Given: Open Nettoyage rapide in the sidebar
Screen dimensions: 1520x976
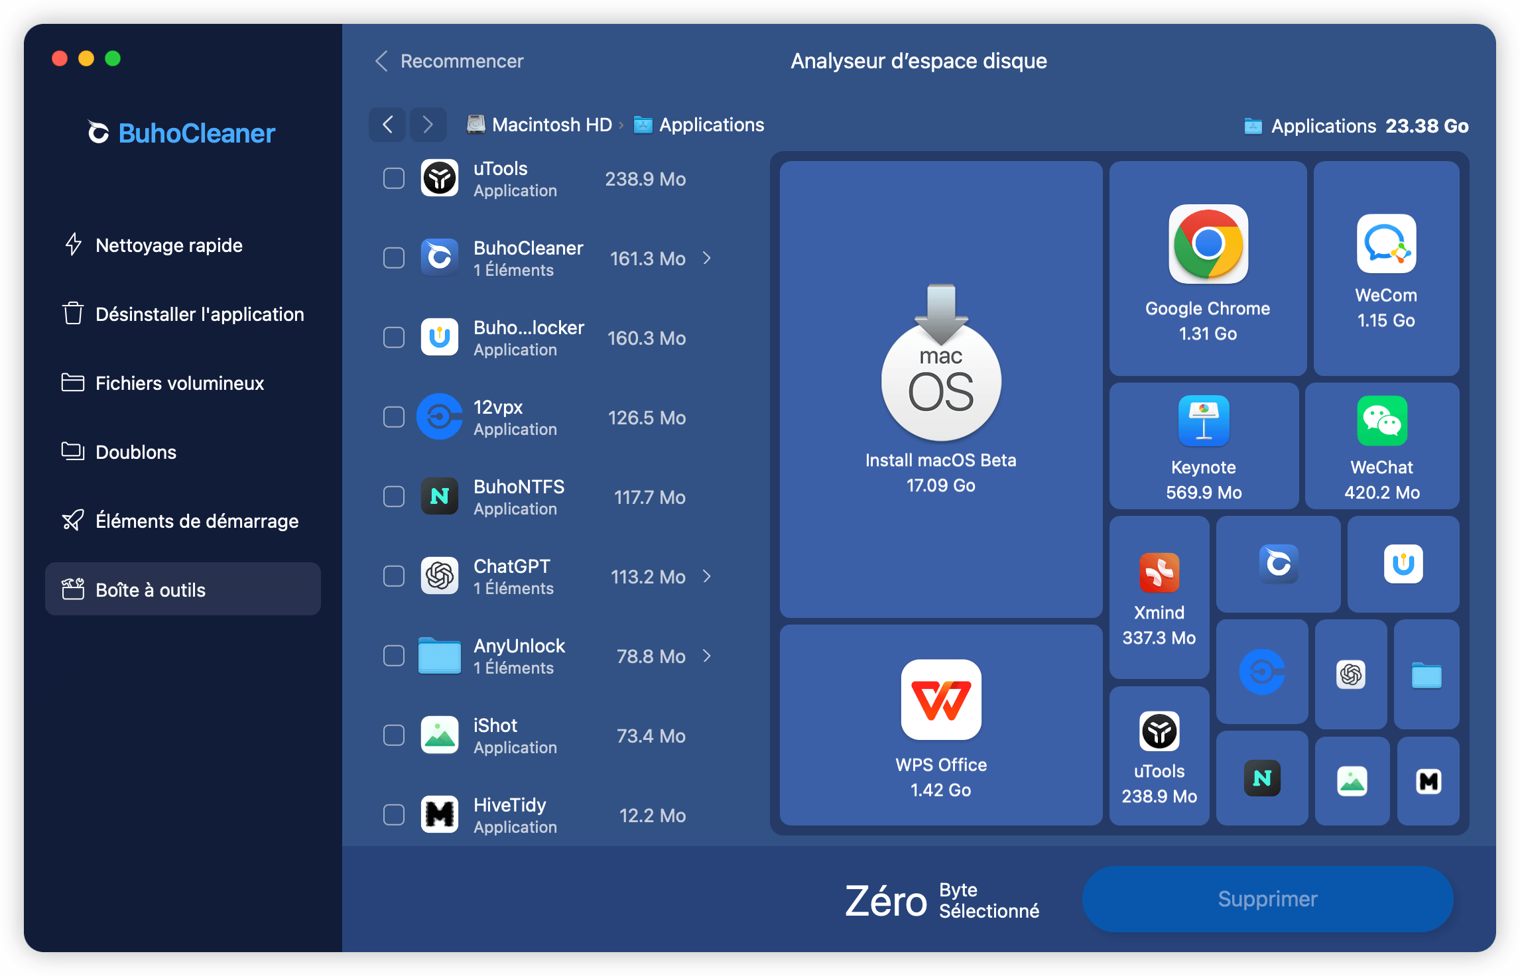Looking at the screenshot, I should [x=183, y=245].
